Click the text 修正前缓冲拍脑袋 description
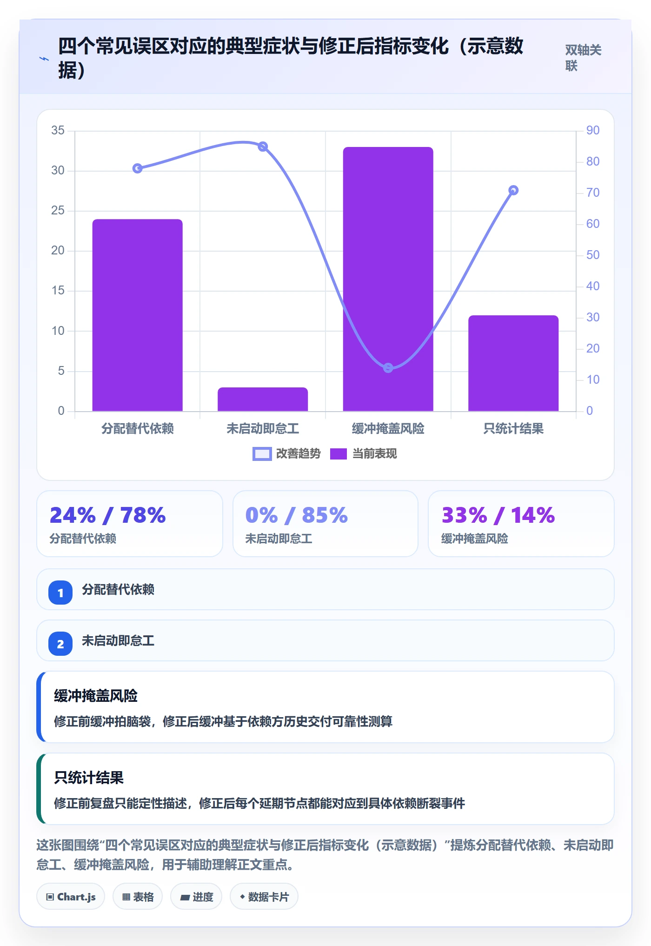The width and height of the screenshot is (651, 946). (x=223, y=721)
